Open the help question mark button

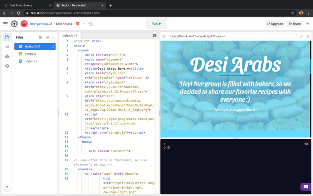click(7, 187)
